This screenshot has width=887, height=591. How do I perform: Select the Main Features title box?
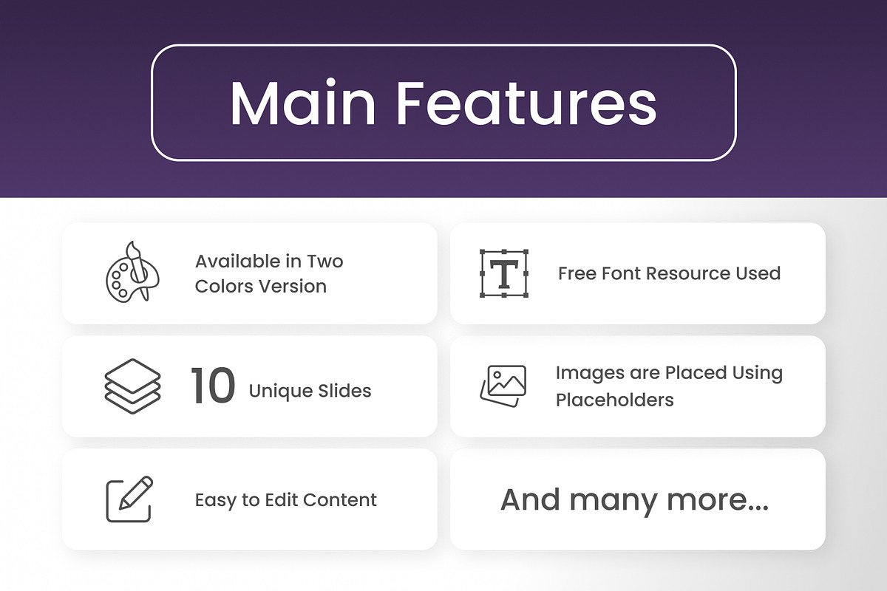point(443,103)
